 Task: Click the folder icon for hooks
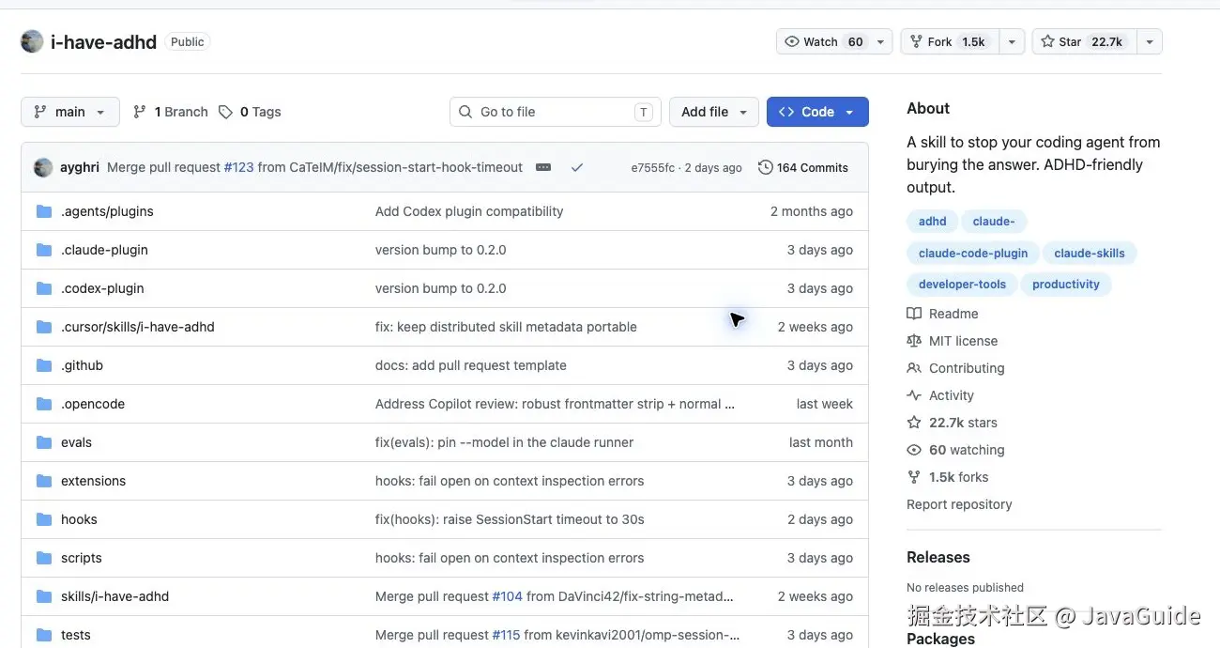point(44,519)
